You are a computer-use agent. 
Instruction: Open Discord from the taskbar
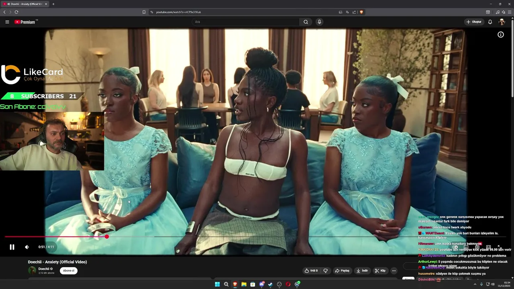pyautogui.click(x=261, y=284)
